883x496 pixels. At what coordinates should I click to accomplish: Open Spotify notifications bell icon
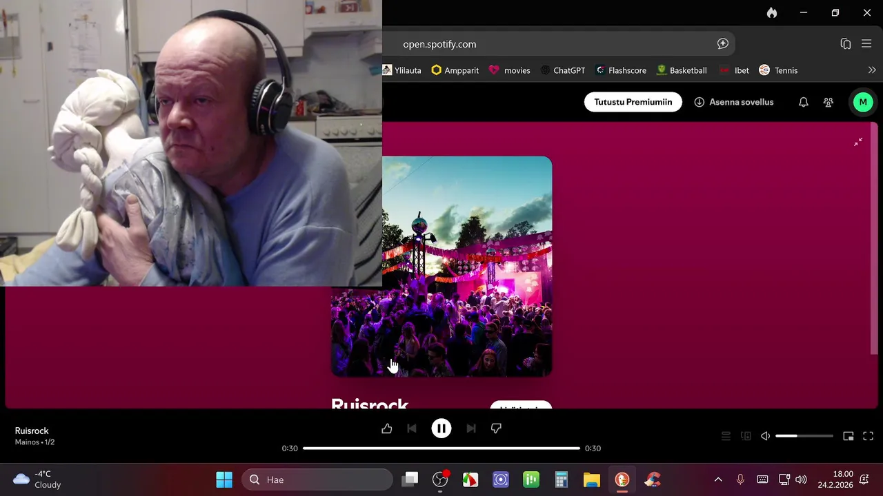(x=804, y=102)
